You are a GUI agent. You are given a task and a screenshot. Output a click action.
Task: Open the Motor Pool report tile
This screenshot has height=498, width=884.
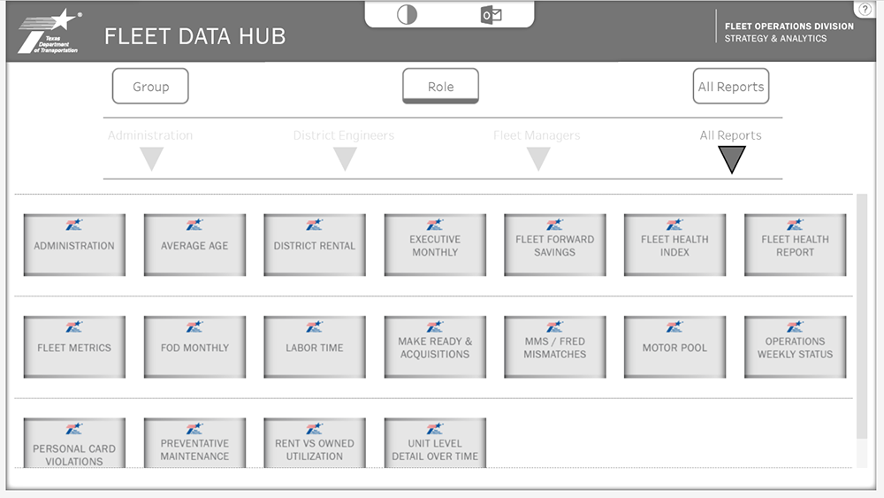(x=674, y=347)
